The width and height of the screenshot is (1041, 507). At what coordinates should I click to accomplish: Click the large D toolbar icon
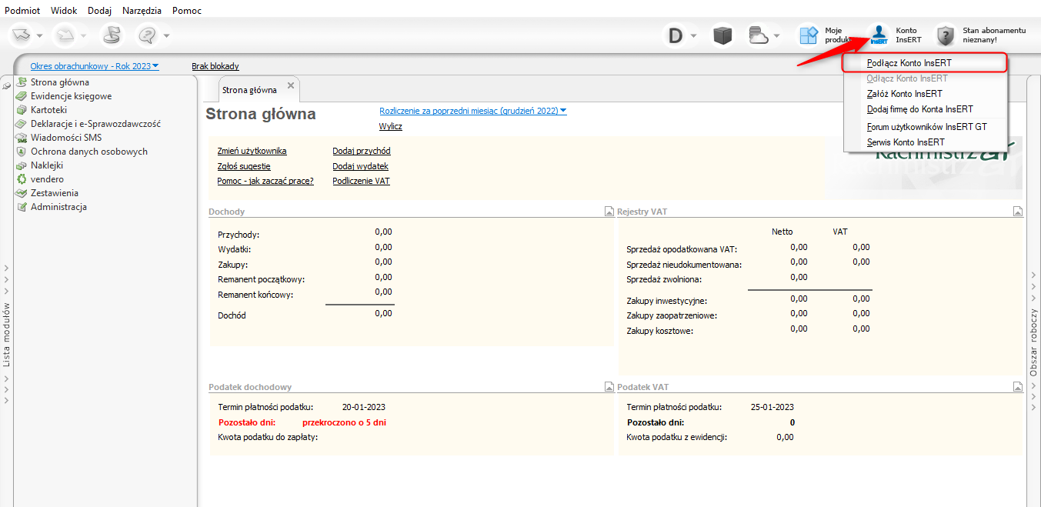(676, 35)
